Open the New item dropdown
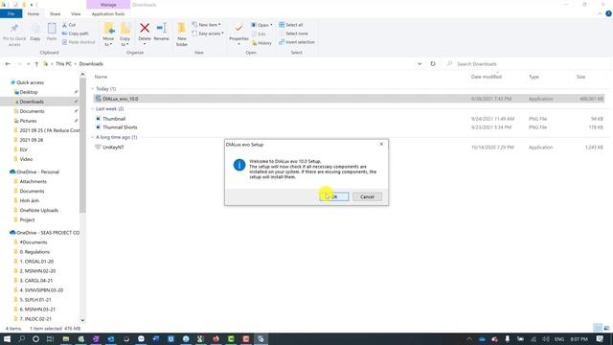Viewport: 613px width, 345px height. [x=206, y=25]
